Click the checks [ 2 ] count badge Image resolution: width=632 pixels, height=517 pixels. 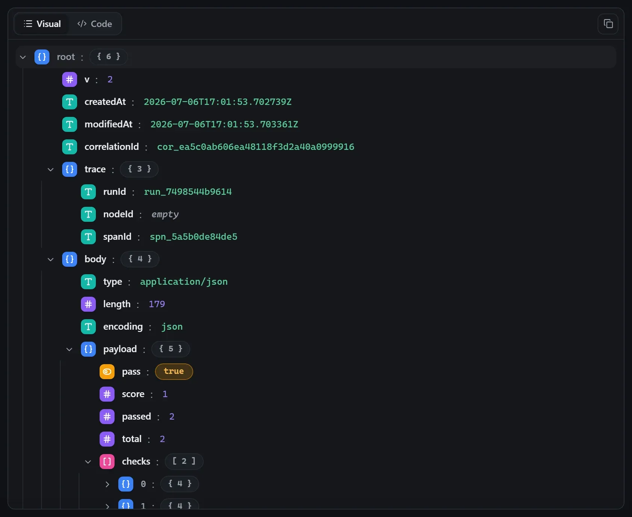point(184,462)
